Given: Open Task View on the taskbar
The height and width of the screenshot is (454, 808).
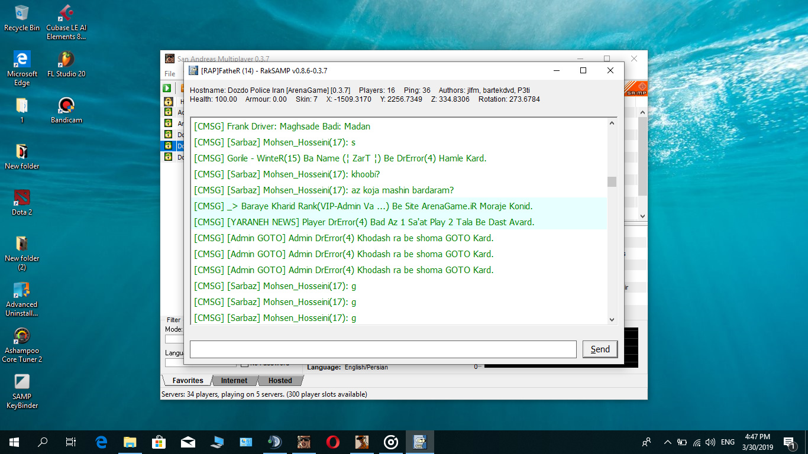Looking at the screenshot, I should 71,442.
